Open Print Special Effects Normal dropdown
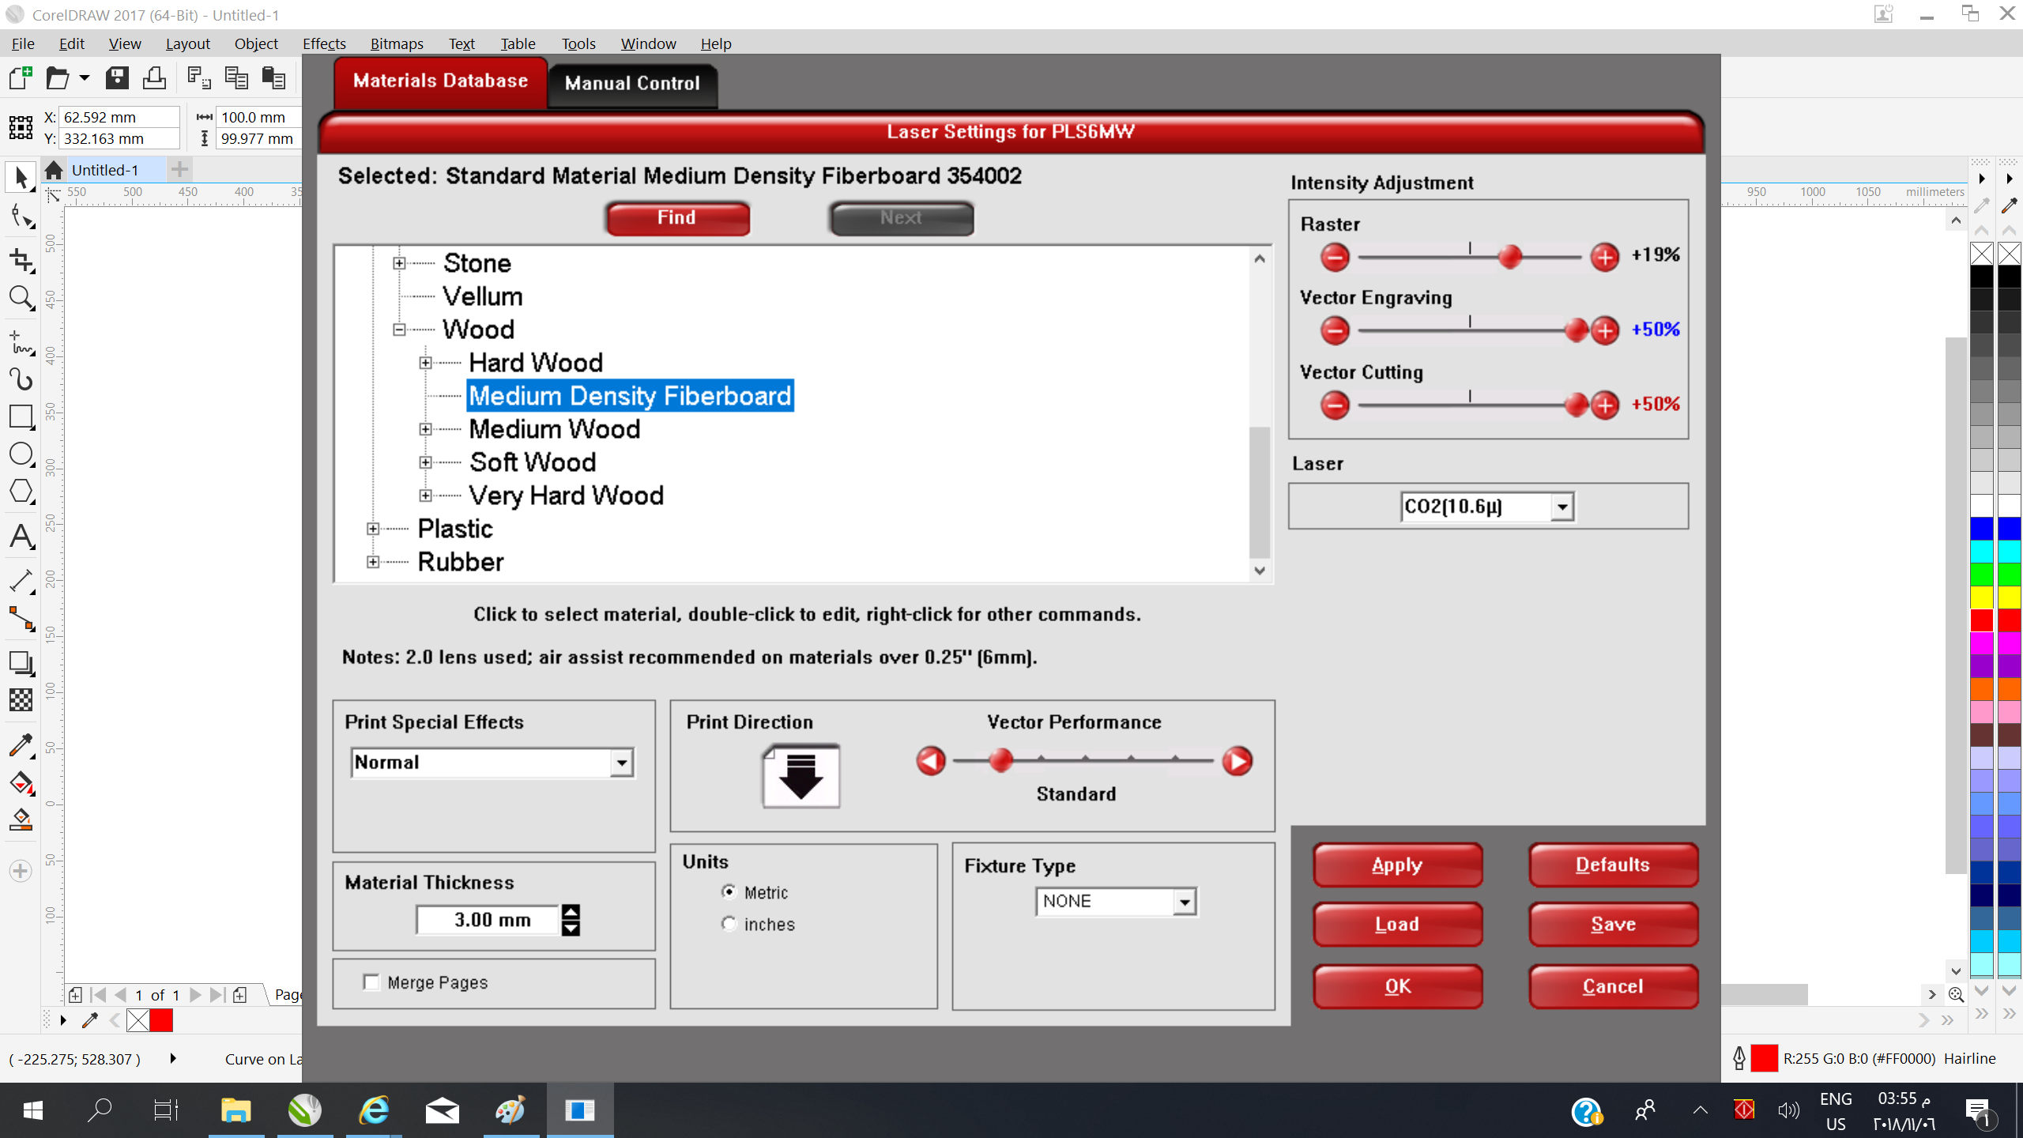Viewport: 2023px width, 1138px height. [622, 763]
